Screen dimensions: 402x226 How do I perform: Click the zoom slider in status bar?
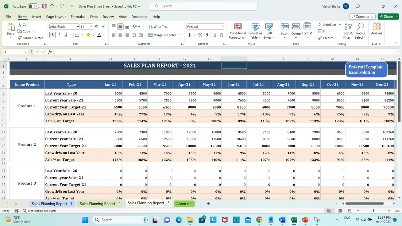pos(373,211)
